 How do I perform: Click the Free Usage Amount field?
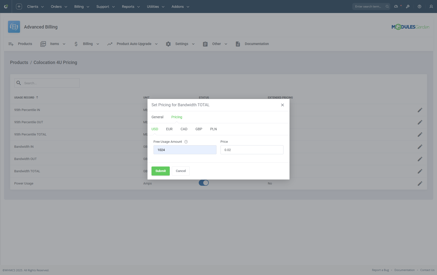185,150
